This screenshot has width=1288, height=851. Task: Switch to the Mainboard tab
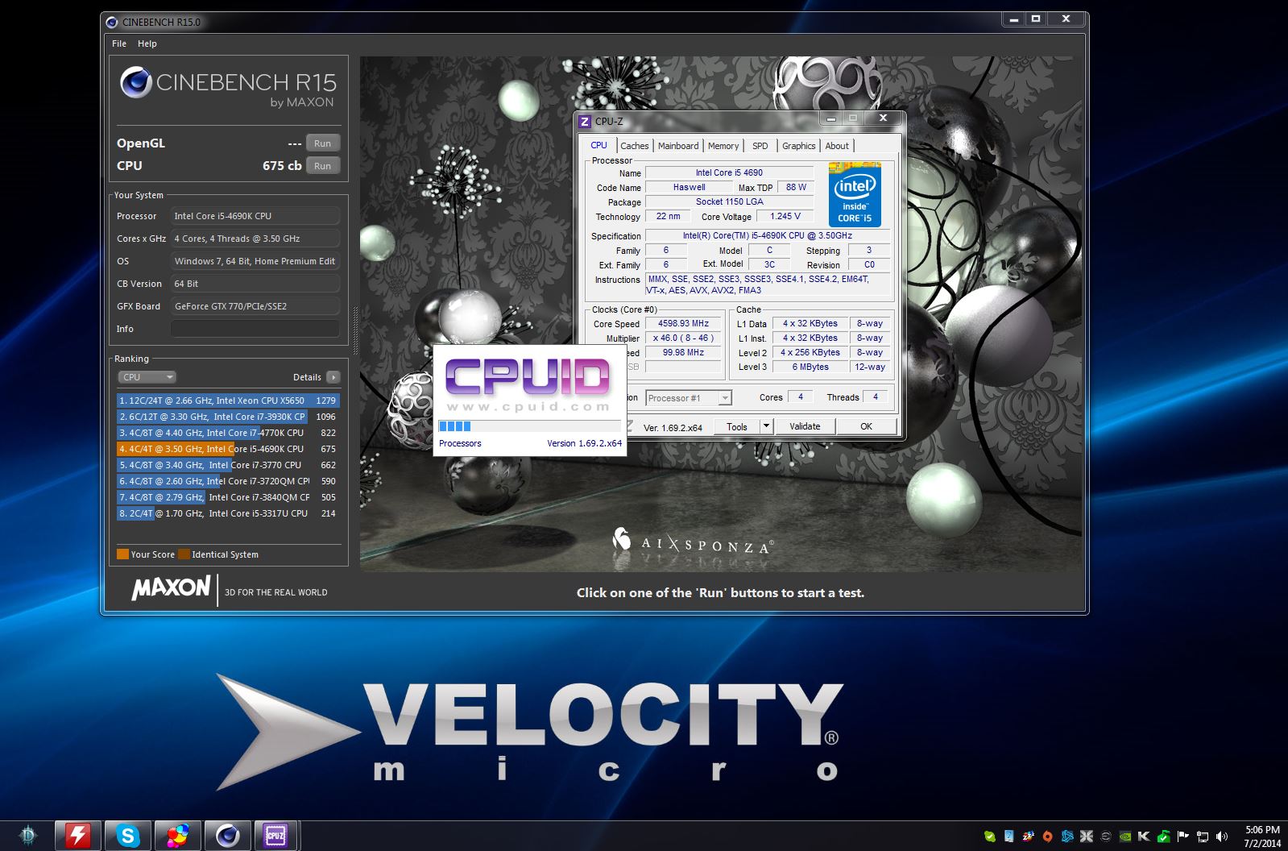pyautogui.click(x=678, y=146)
